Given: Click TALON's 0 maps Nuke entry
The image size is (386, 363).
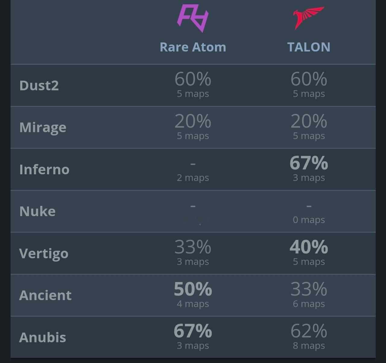Looking at the screenshot, I should point(308,220).
